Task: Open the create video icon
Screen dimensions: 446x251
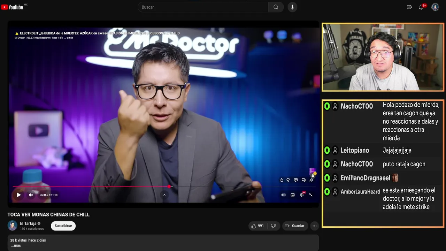Action: point(409,7)
